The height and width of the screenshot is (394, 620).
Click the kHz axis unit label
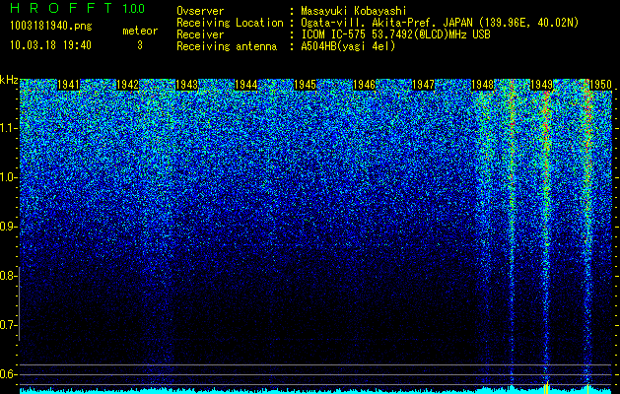[x=9, y=80]
